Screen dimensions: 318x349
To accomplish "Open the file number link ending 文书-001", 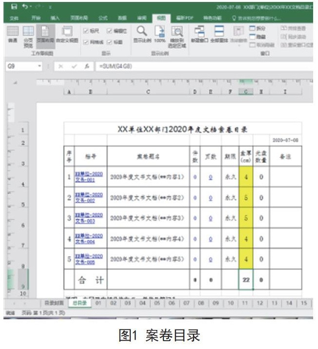I will tap(89, 177).
